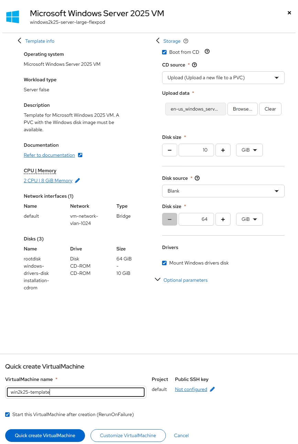Image resolution: width=298 pixels, height=444 pixels.
Task: Click the Browse... button
Action: (x=243, y=109)
